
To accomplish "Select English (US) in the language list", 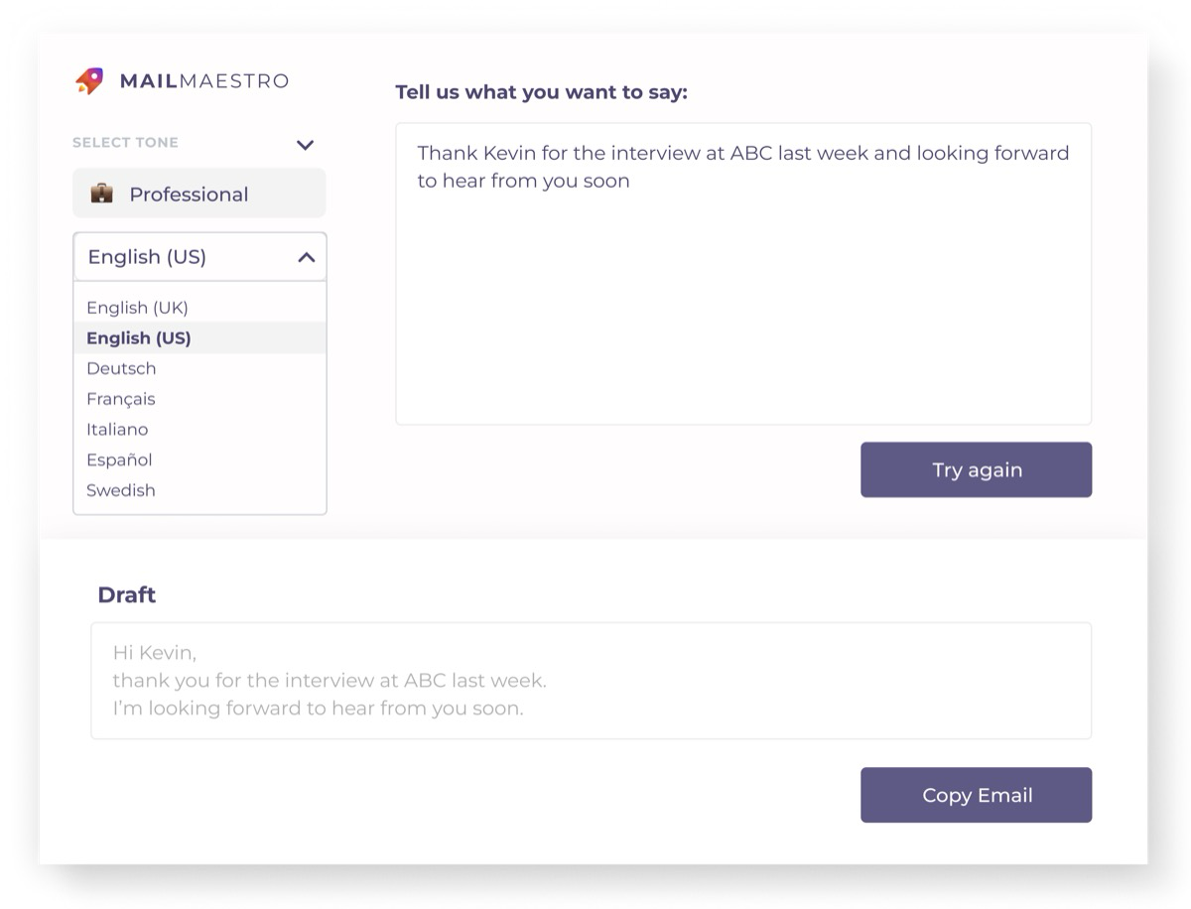I will click(139, 338).
